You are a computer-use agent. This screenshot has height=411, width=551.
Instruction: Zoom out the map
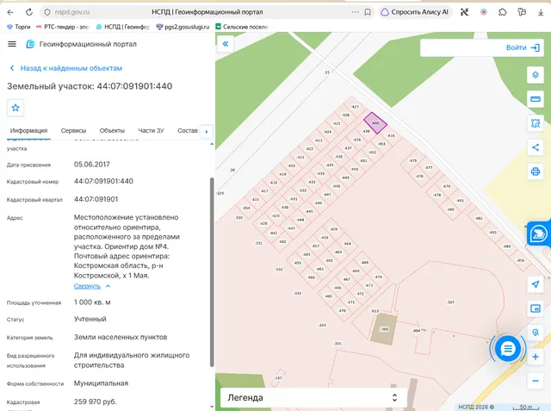(536, 381)
